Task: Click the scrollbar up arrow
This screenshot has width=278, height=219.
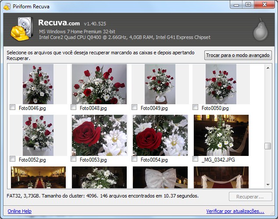Action: (268, 68)
